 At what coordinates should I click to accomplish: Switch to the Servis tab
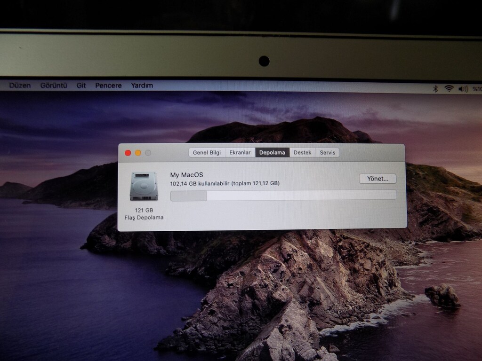[328, 153]
